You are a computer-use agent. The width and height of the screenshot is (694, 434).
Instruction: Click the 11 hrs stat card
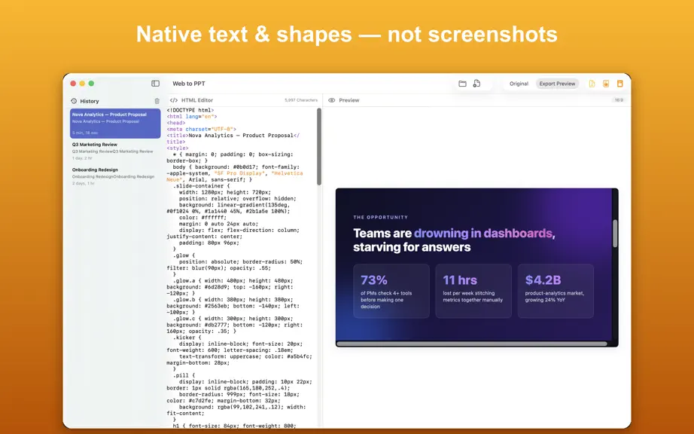(473, 291)
